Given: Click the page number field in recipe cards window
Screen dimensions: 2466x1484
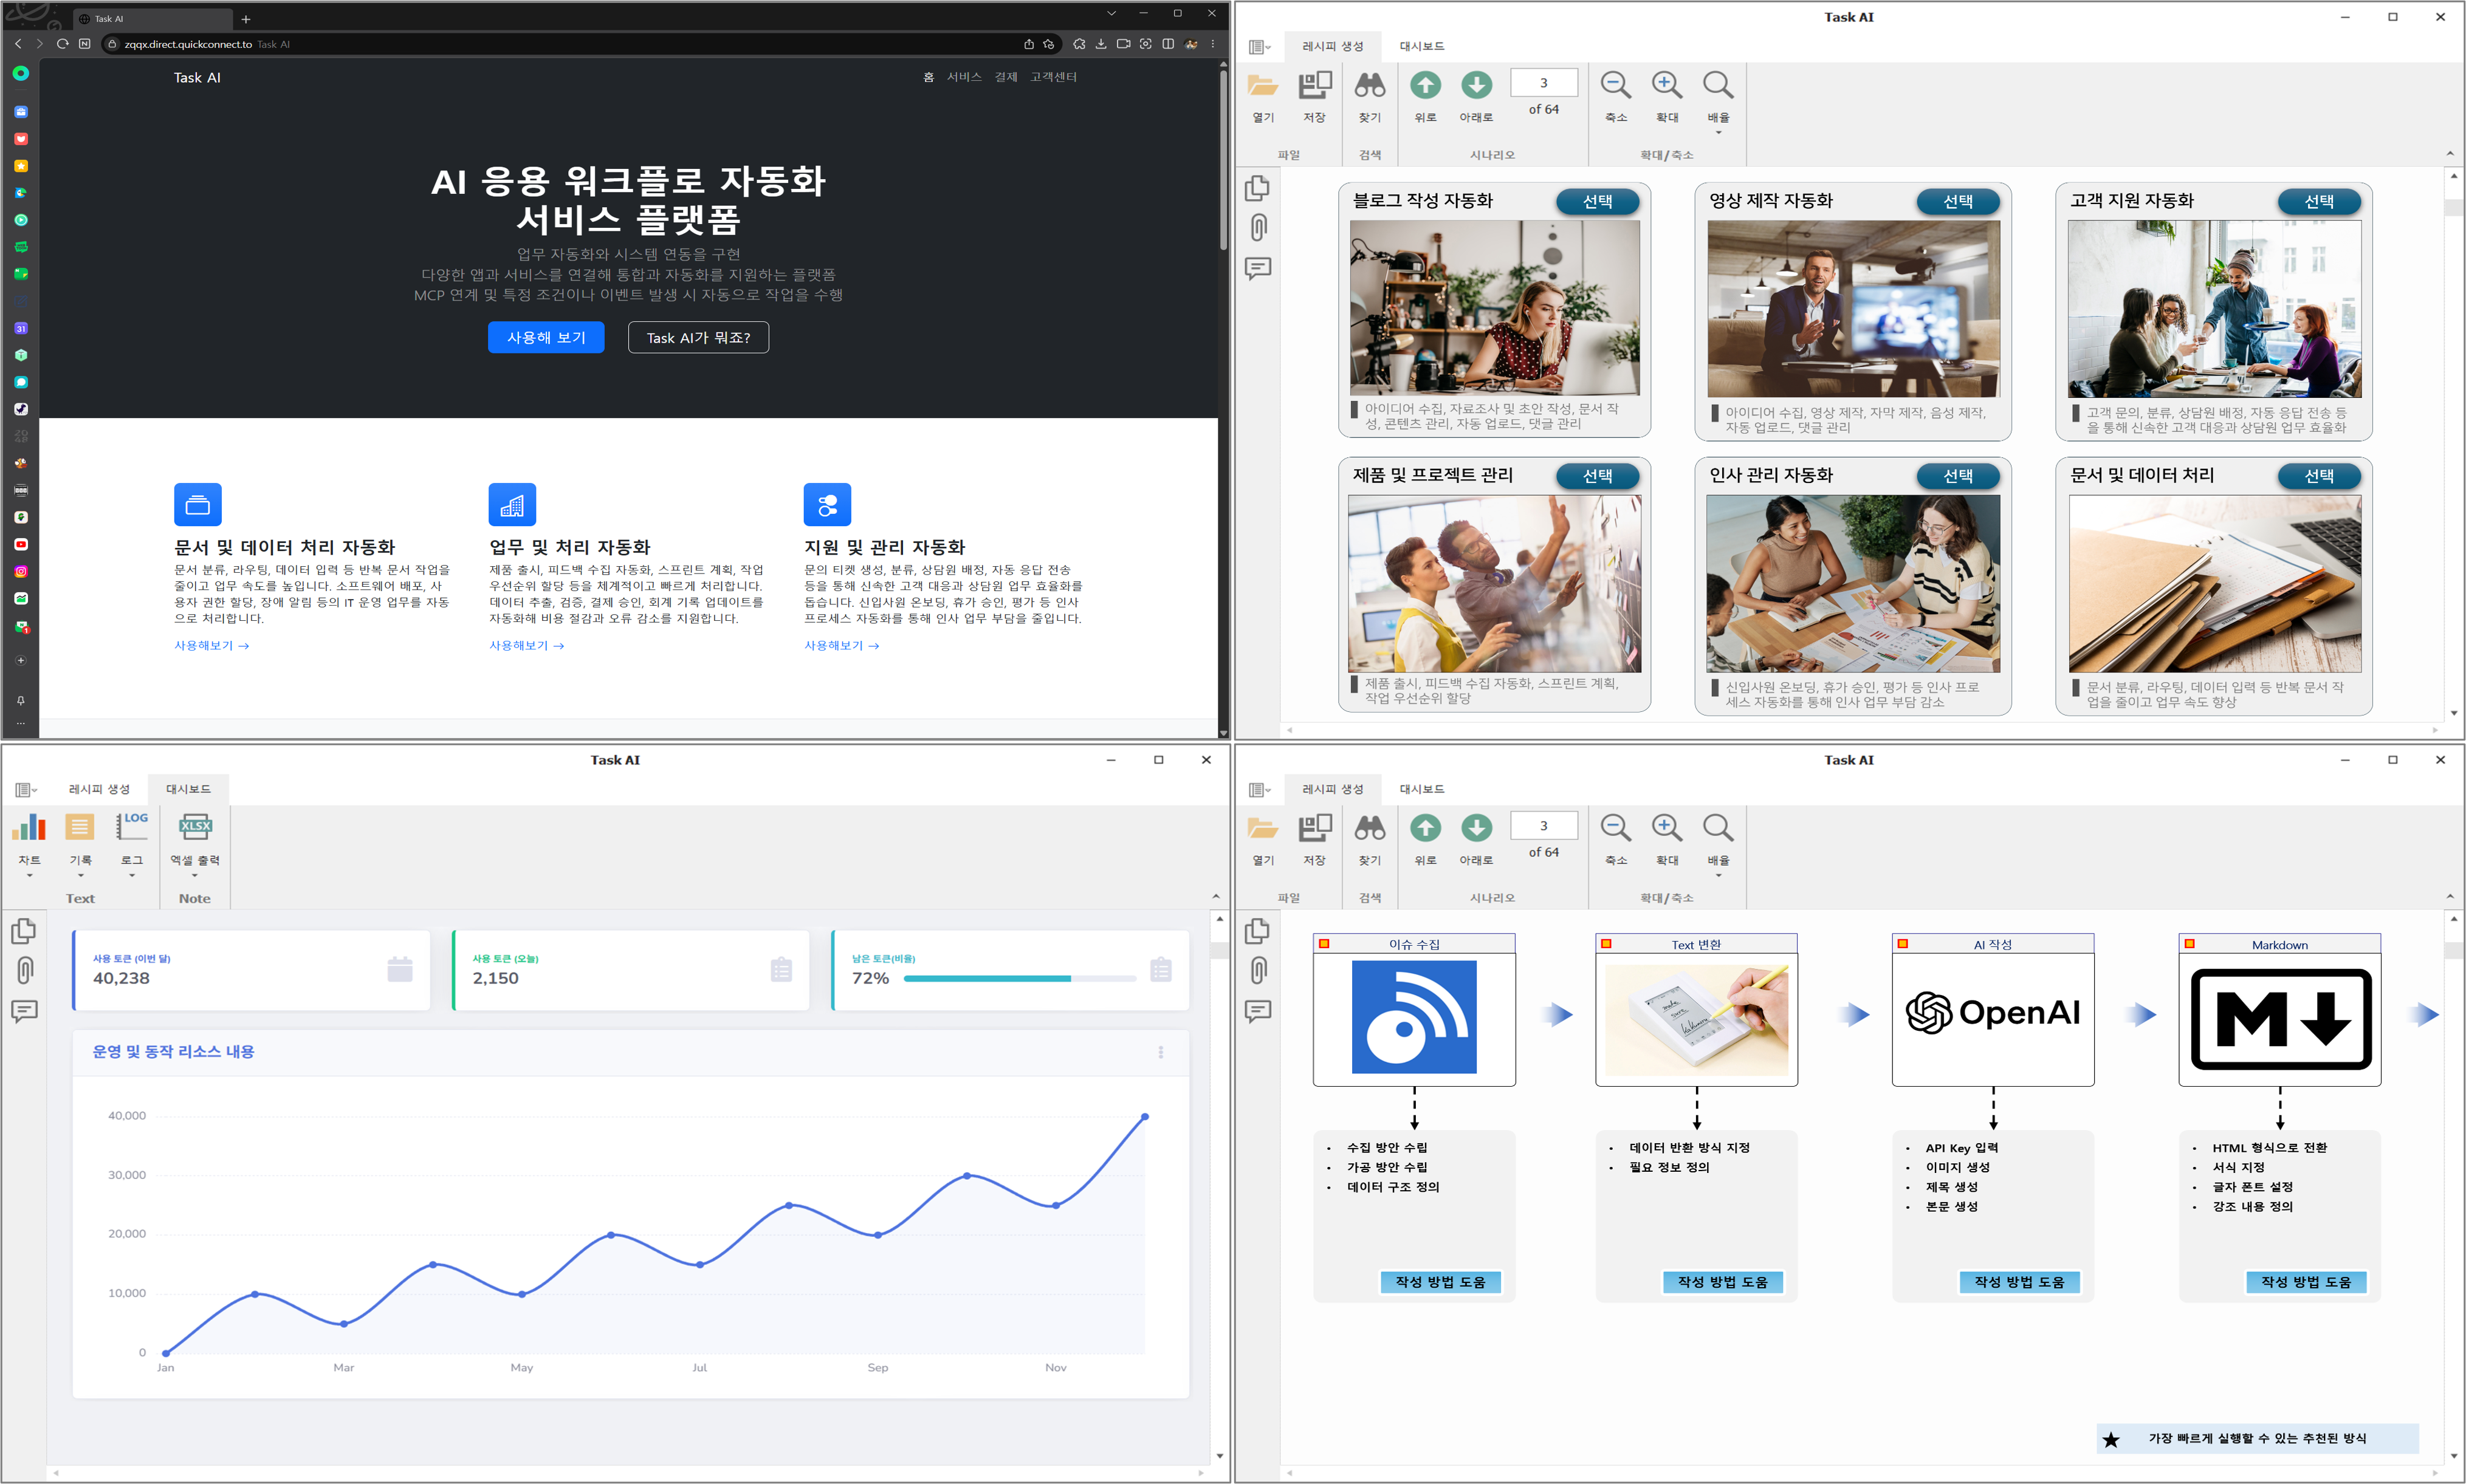Looking at the screenshot, I should click(x=1544, y=83).
